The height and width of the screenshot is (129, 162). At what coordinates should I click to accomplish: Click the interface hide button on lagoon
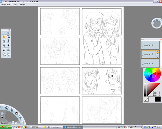point(1,107)
